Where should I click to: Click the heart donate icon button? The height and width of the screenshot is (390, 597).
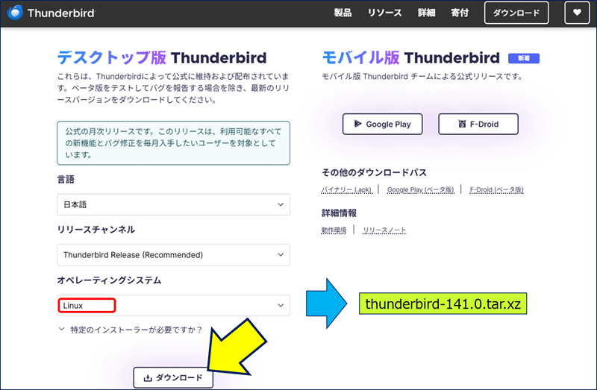coord(577,13)
